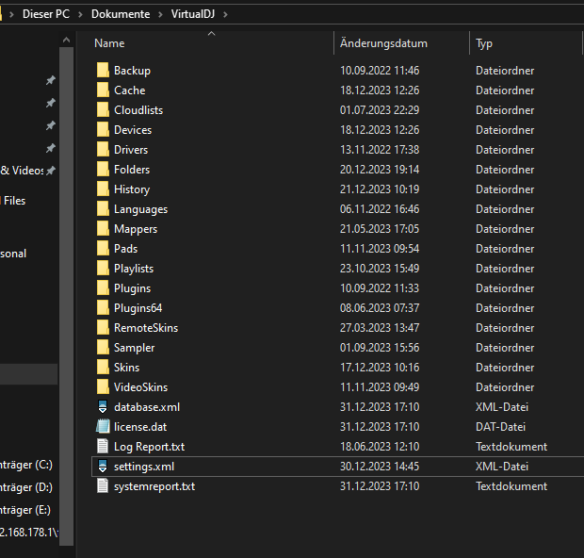
Task: Select the Plugins folder icon
Action: [x=103, y=287]
